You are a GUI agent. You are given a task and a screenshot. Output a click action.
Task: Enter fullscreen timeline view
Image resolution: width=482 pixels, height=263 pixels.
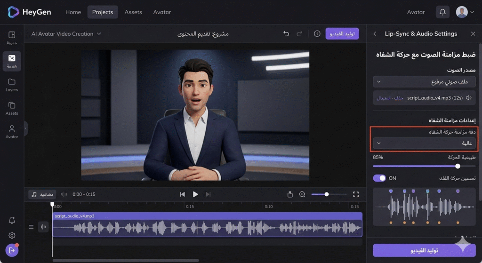(x=356, y=194)
